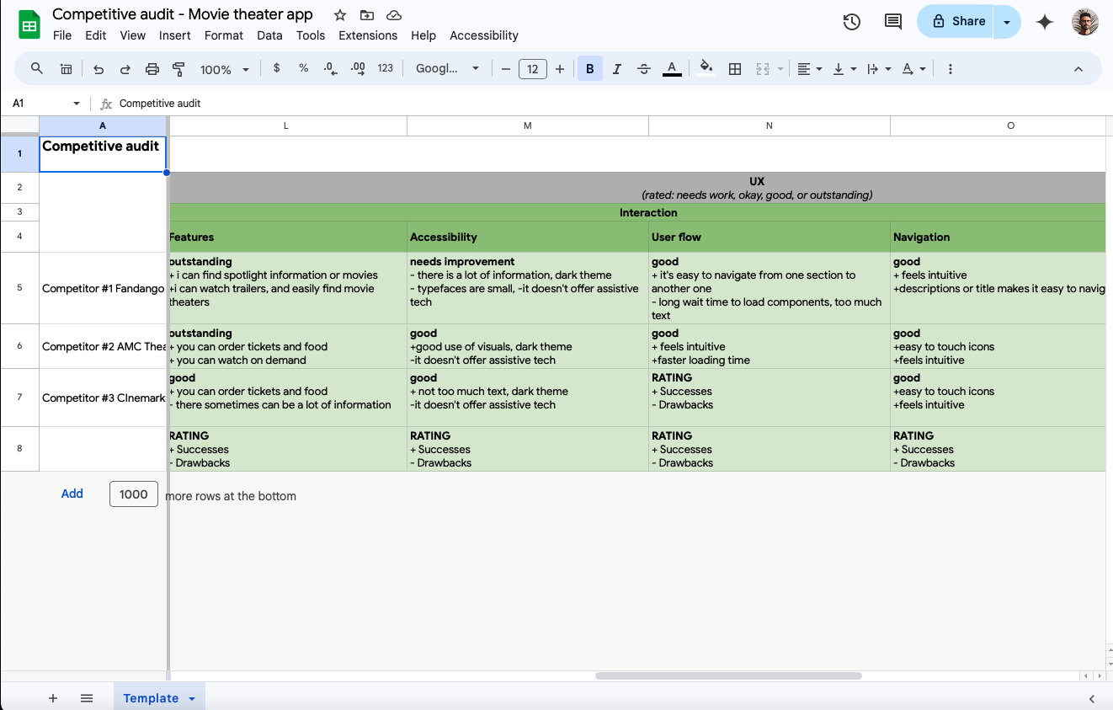This screenshot has height=710, width=1113.
Task: Format as percent icon
Action: tap(304, 69)
